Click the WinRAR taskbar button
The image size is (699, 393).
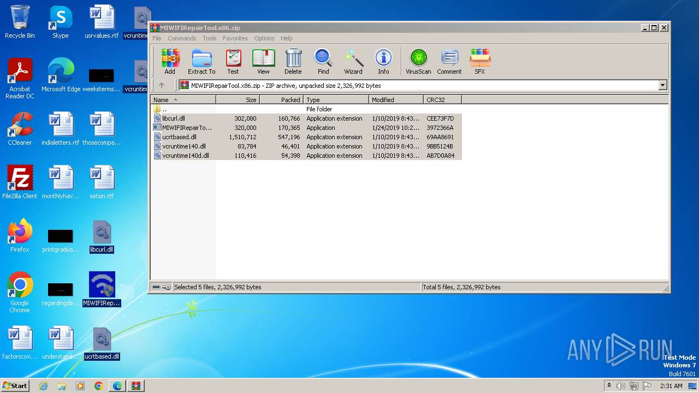(x=135, y=386)
